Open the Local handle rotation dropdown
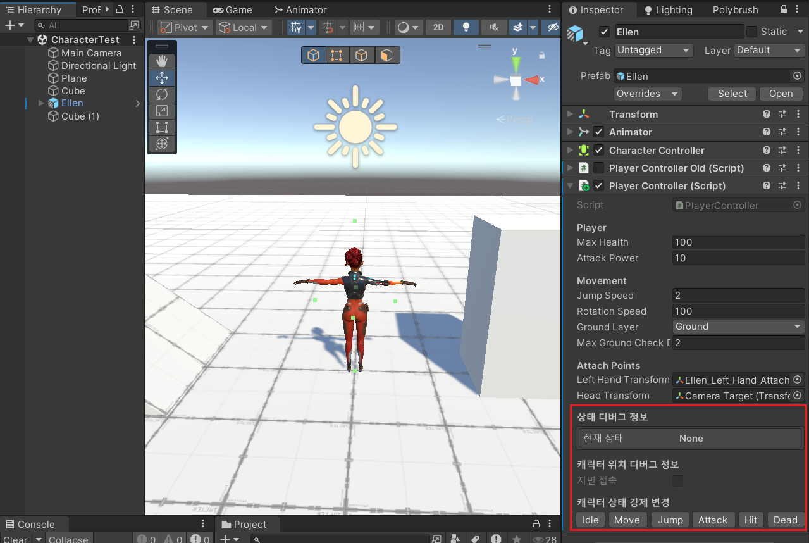Viewport: 809px width, 543px height. coord(244,27)
